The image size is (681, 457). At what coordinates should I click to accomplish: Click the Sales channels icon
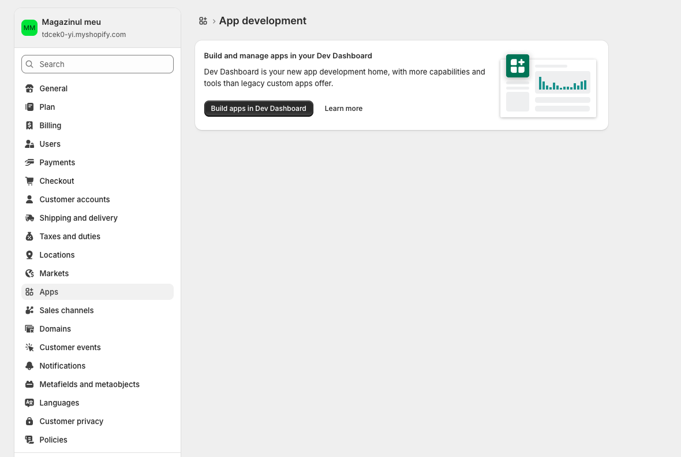[x=29, y=310]
